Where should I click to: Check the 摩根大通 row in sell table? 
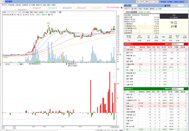point(125,95)
